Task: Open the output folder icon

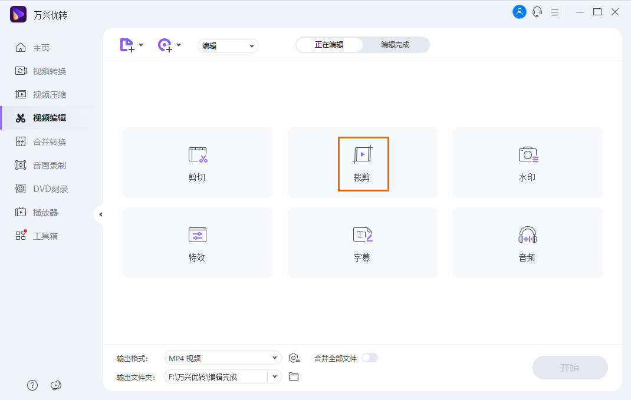Action: click(x=294, y=376)
